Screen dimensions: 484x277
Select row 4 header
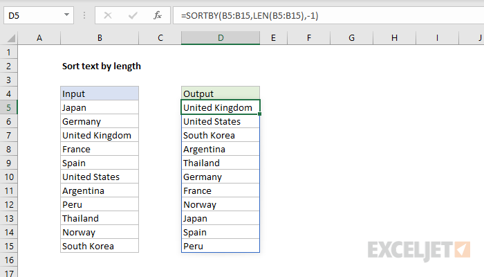tap(8, 93)
